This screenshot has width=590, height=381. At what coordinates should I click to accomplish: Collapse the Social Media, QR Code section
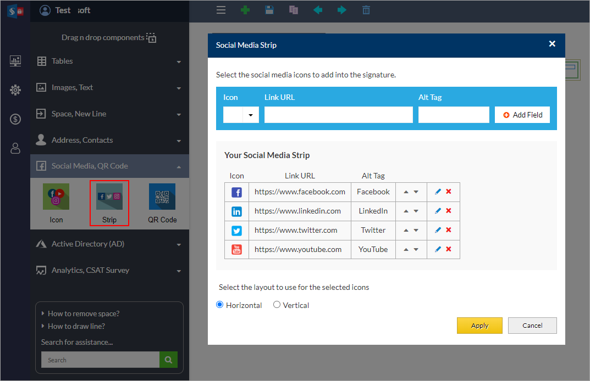click(109, 166)
